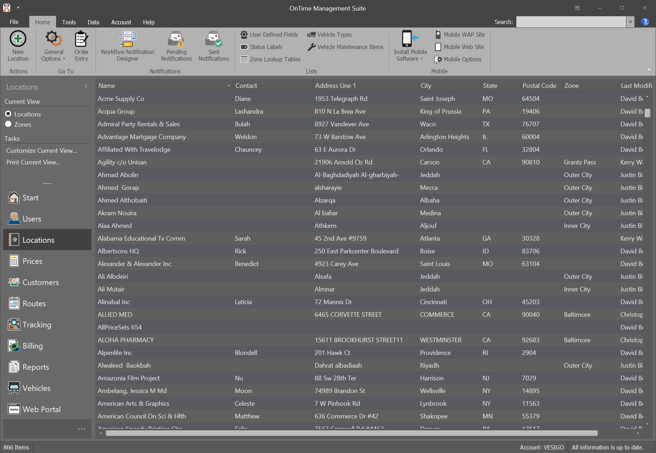Switch to the Help tab
The width and height of the screenshot is (656, 453).
tap(148, 22)
